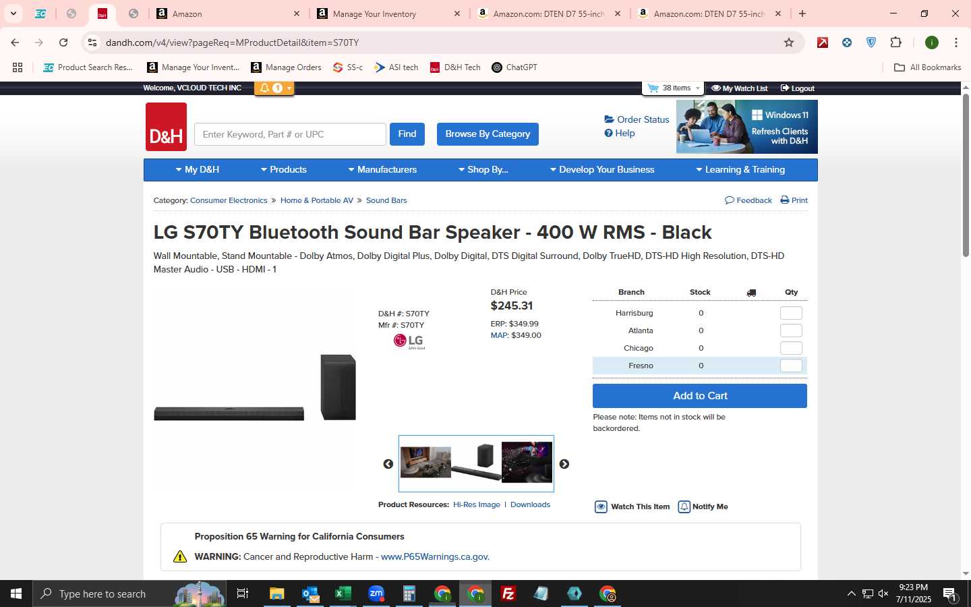Open Home & Portable AV breadcrumb
Viewport: 971px width, 607px height.
(317, 200)
